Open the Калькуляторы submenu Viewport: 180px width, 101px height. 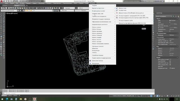102,50
